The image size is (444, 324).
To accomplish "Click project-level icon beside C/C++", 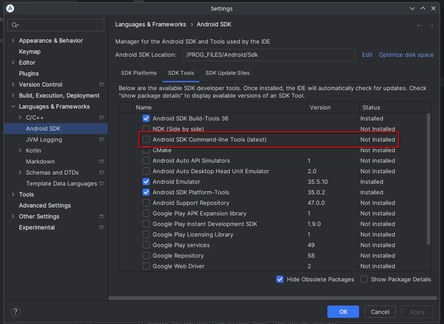I will click(x=101, y=117).
